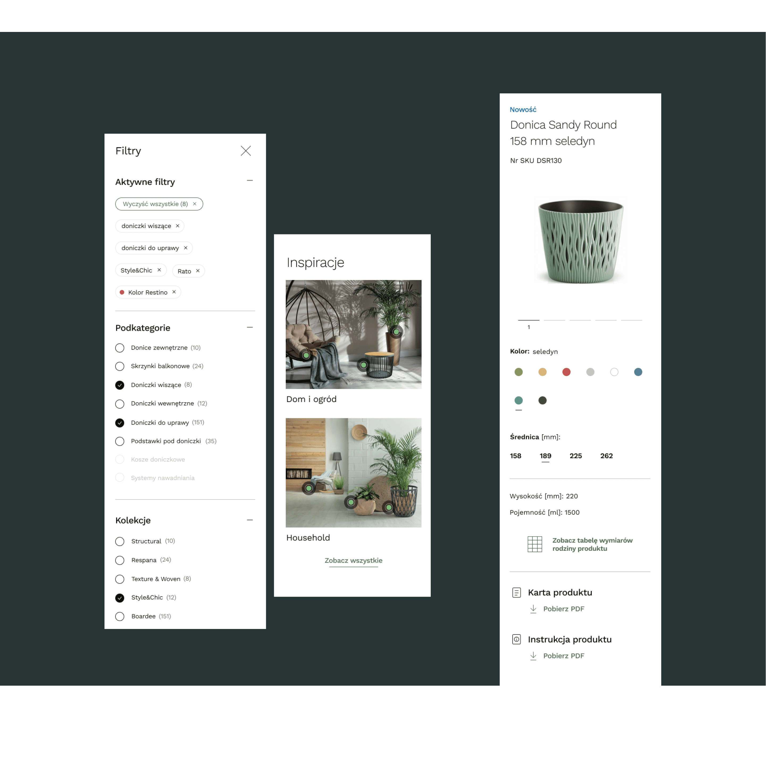Click the Karta produktu download arrow icon
The image size is (766, 770).
(533, 609)
